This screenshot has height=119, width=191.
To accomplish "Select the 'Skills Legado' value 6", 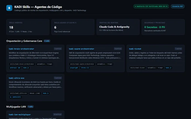I will 55,27.
